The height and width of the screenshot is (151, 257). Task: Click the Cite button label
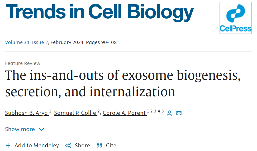coord(111,145)
